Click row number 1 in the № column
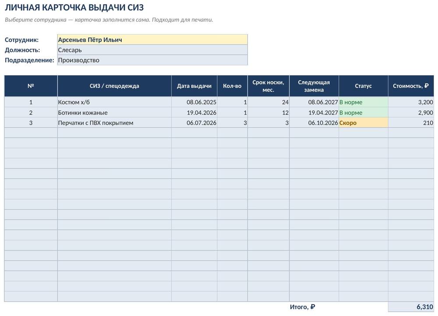 (31, 102)
